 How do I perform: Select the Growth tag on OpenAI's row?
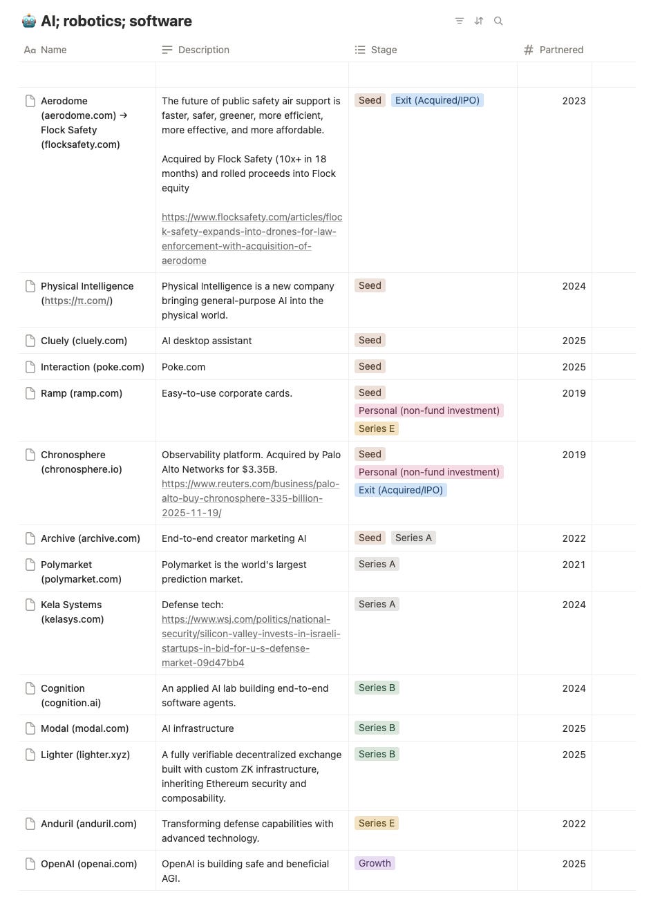click(375, 863)
